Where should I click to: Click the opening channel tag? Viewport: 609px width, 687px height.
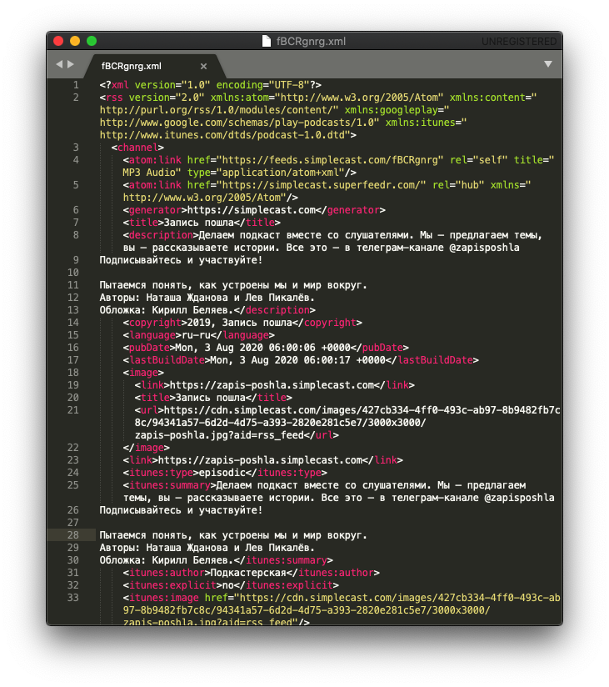(137, 148)
